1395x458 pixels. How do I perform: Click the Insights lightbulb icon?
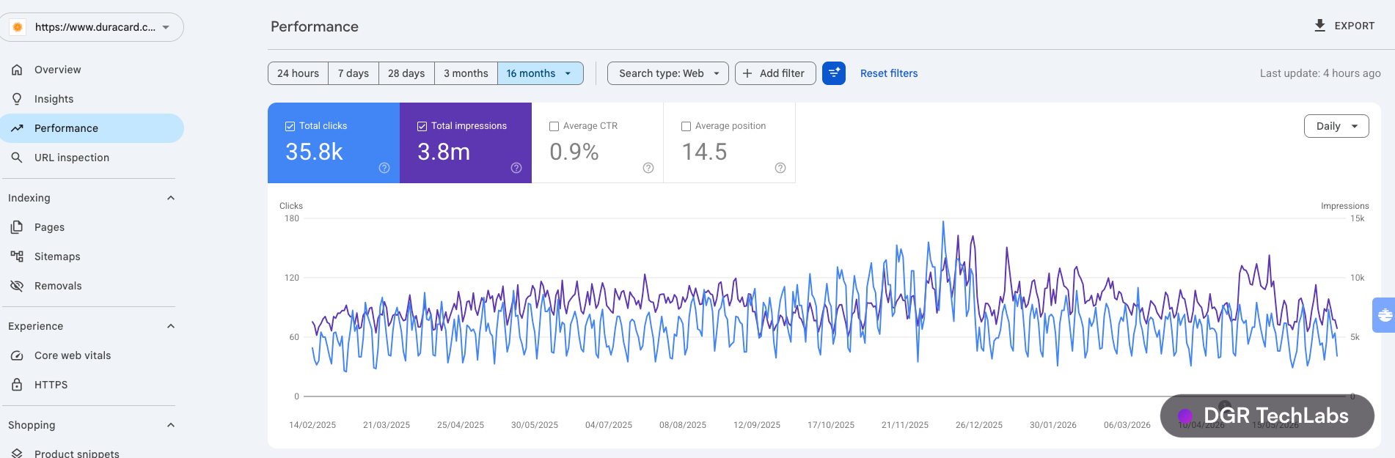[x=17, y=99]
